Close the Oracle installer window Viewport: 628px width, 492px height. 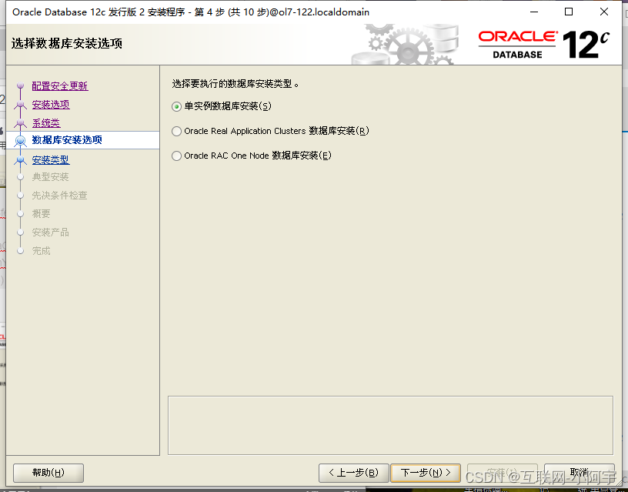[x=604, y=12]
